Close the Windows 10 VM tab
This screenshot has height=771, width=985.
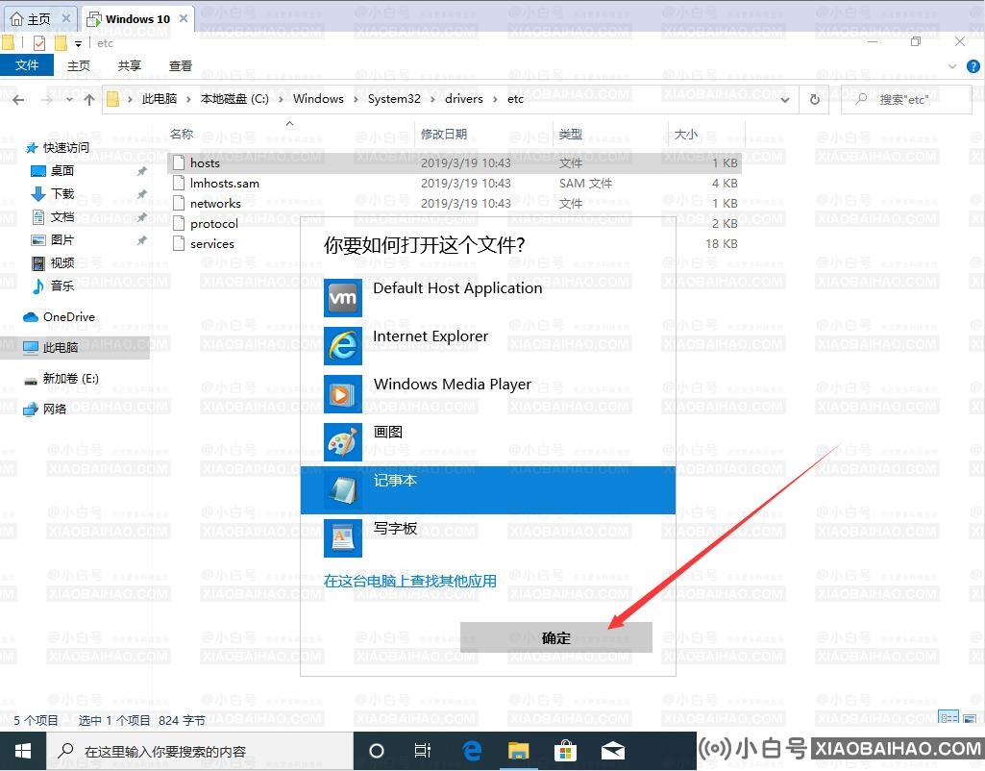[x=184, y=19]
